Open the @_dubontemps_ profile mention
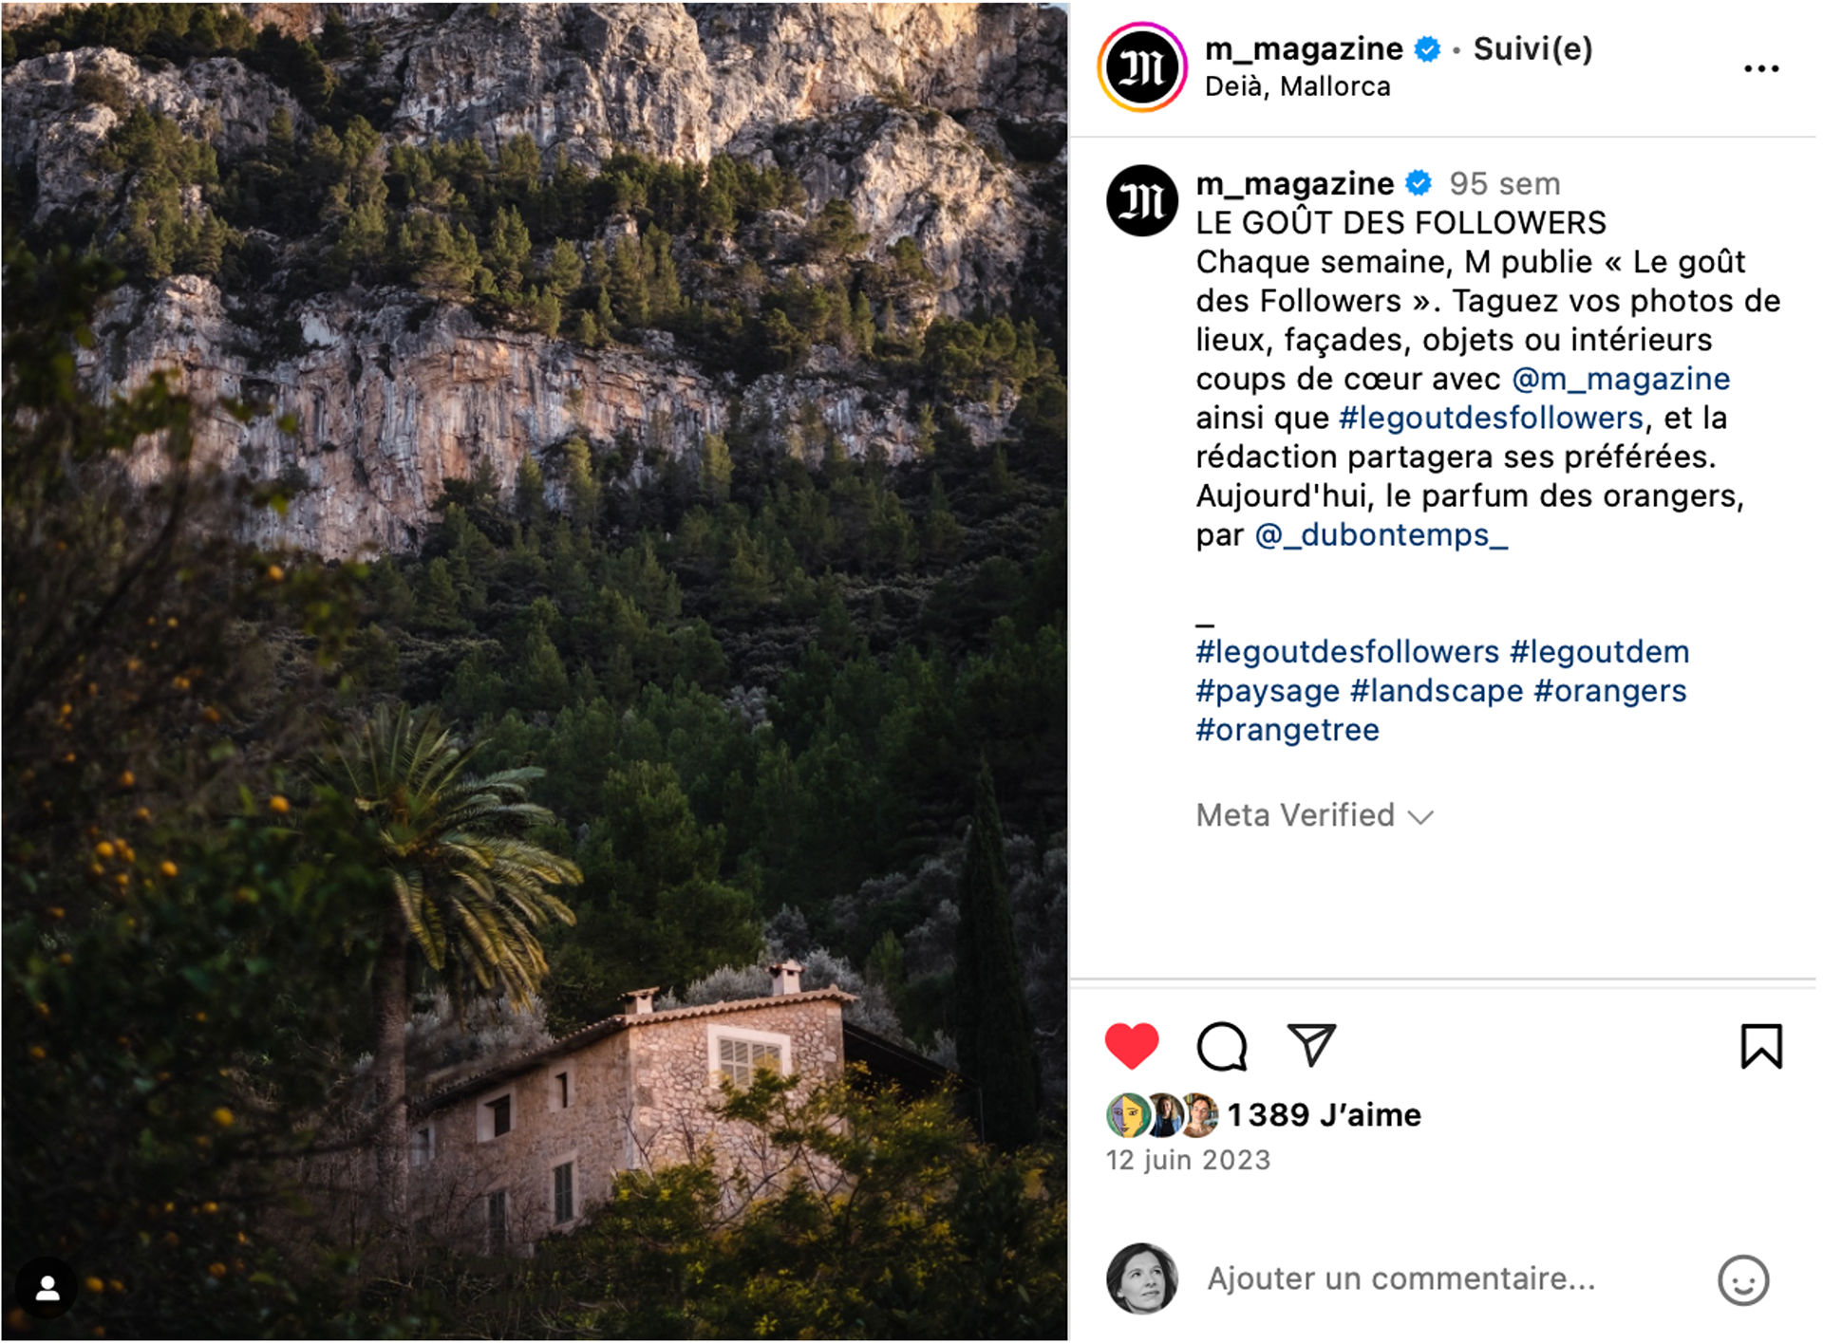Screen dimensions: 1823x1343 pyautogui.click(x=1381, y=534)
